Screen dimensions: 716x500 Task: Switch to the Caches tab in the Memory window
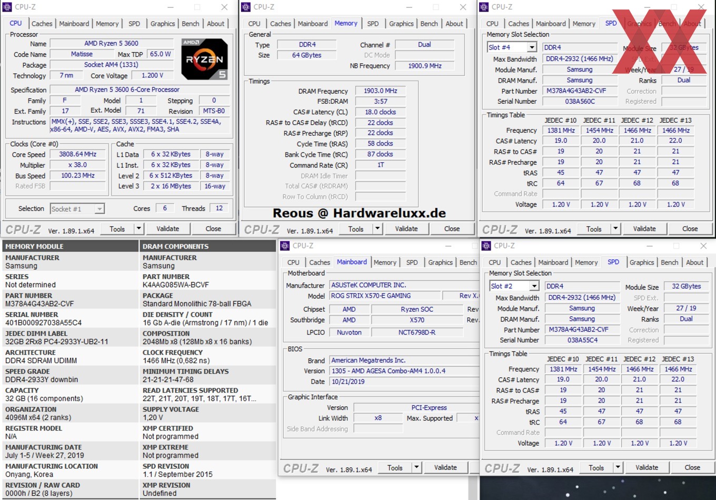pos(281,23)
